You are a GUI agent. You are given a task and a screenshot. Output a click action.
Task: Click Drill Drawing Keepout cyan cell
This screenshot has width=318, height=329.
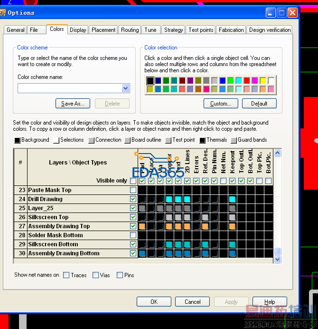(232, 199)
